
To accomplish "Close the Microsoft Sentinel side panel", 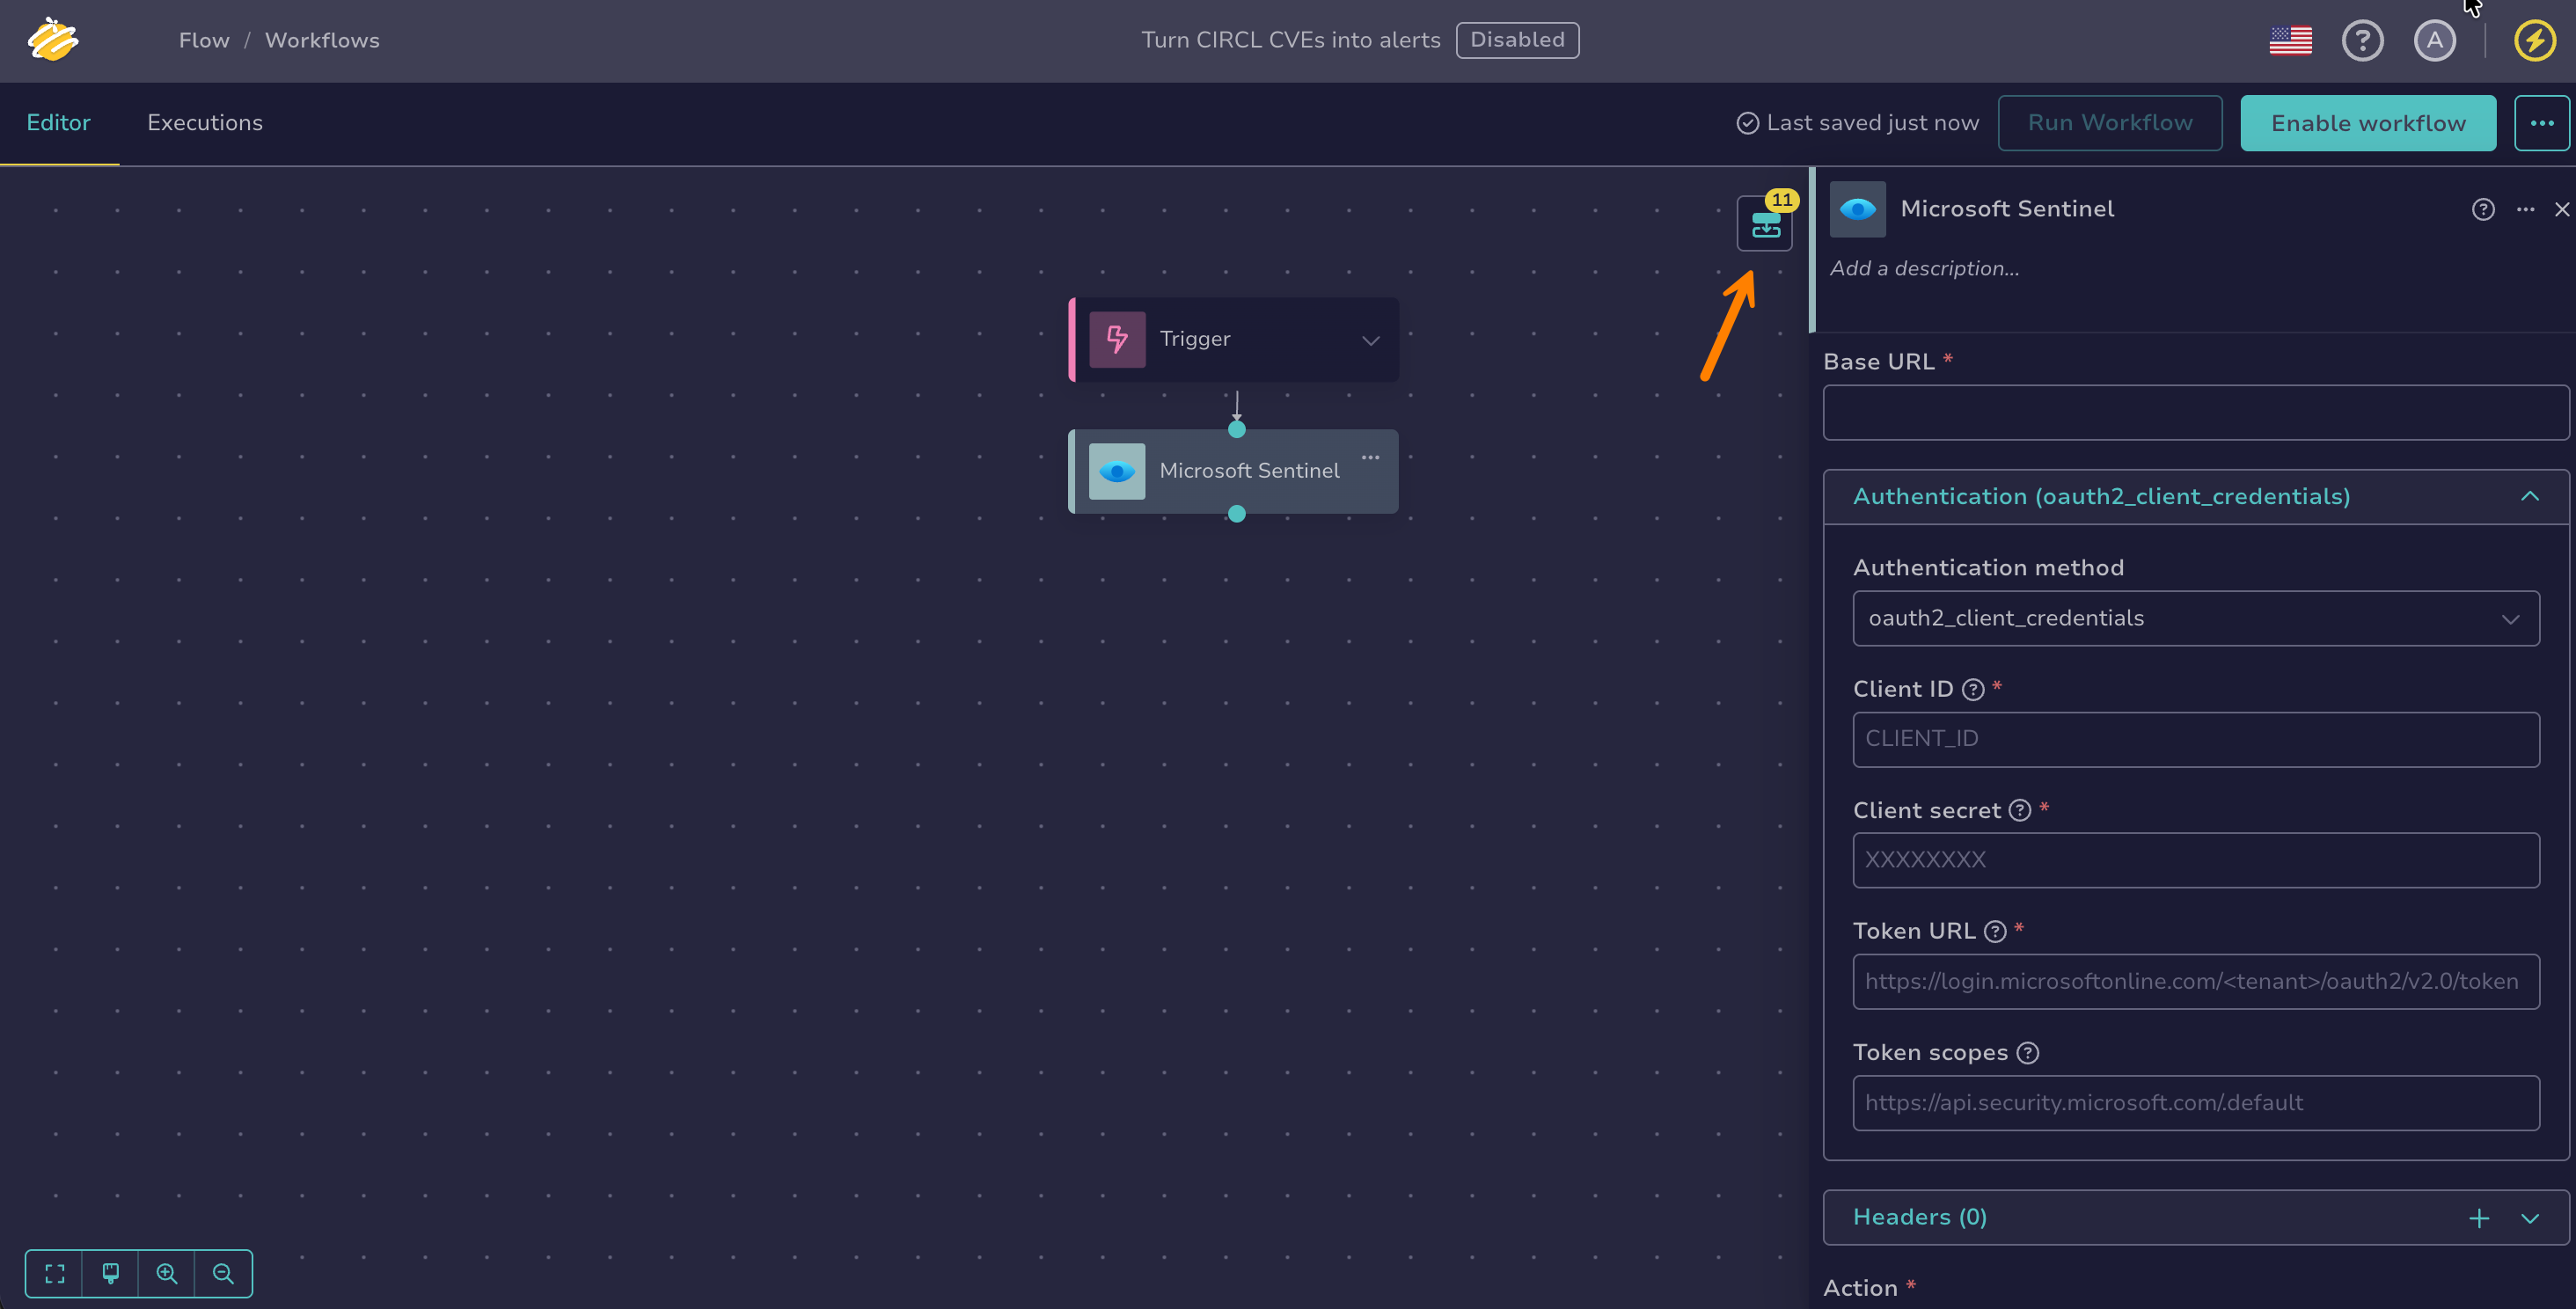I will [2561, 209].
